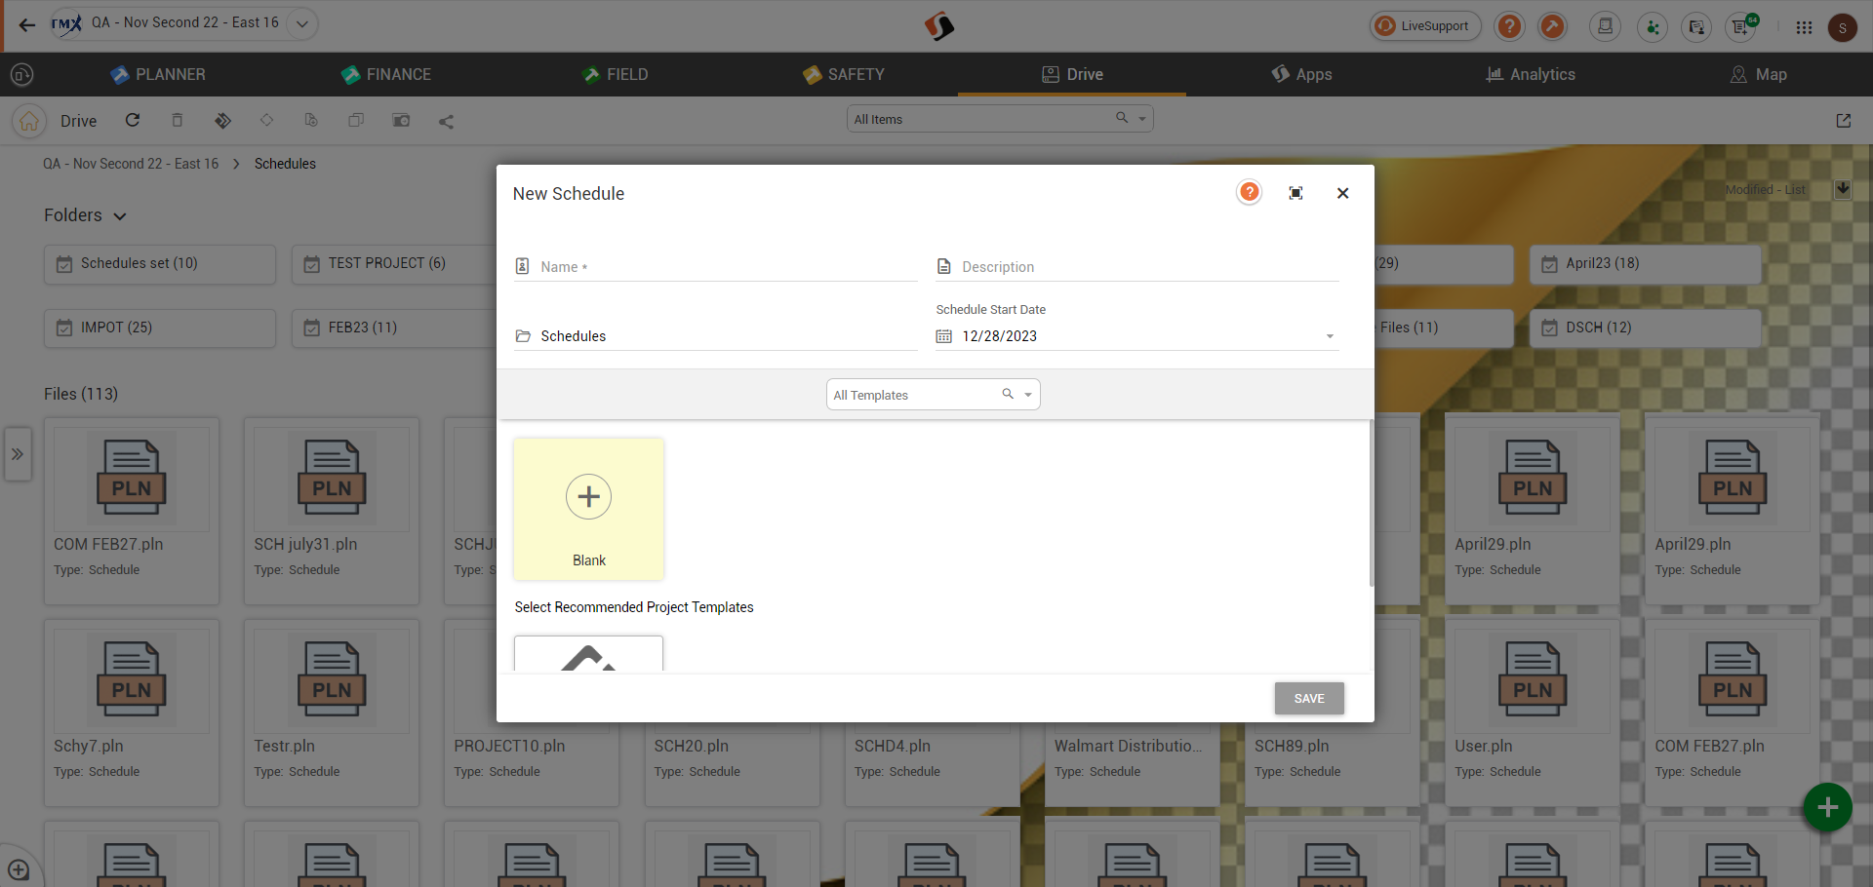This screenshot has width=1873, height=887.
Task: Click the SCH20.pln file name
Action: [x=692, y=746]
